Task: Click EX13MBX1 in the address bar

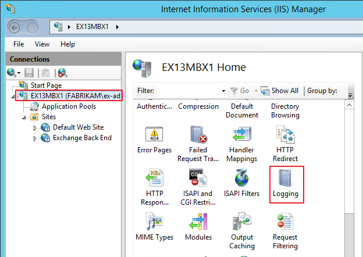Action: pos(92,27)
